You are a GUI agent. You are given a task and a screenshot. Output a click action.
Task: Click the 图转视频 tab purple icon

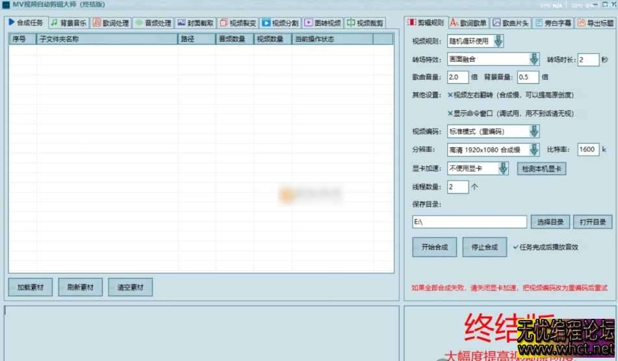309,23
